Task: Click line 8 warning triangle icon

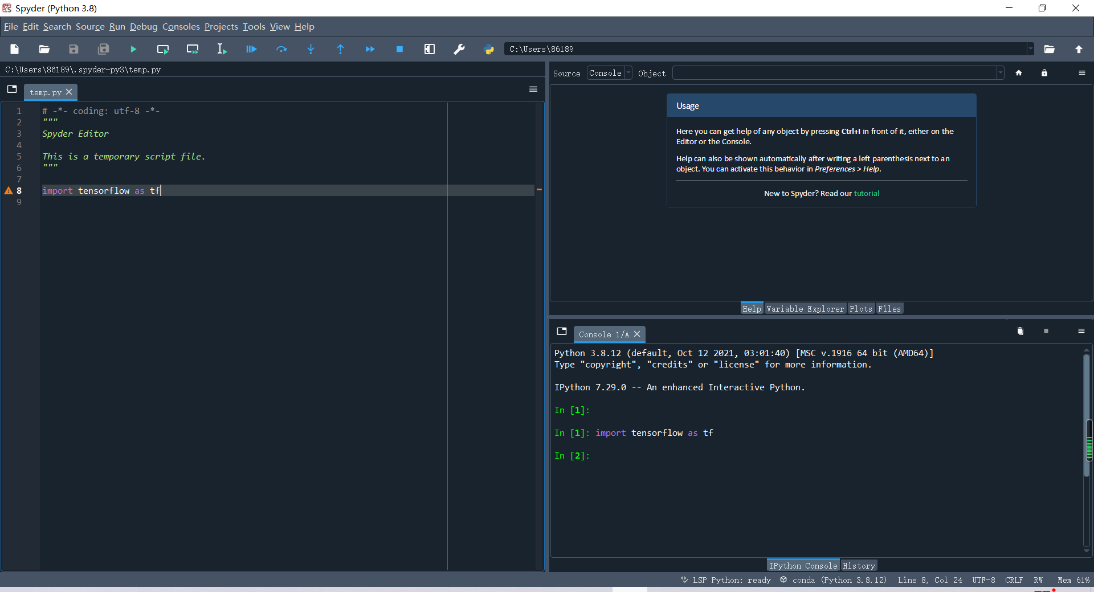Action: [x=9, y=191]
